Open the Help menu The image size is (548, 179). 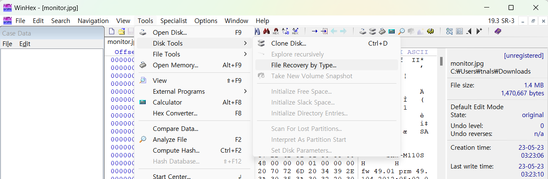click(262, 20)
